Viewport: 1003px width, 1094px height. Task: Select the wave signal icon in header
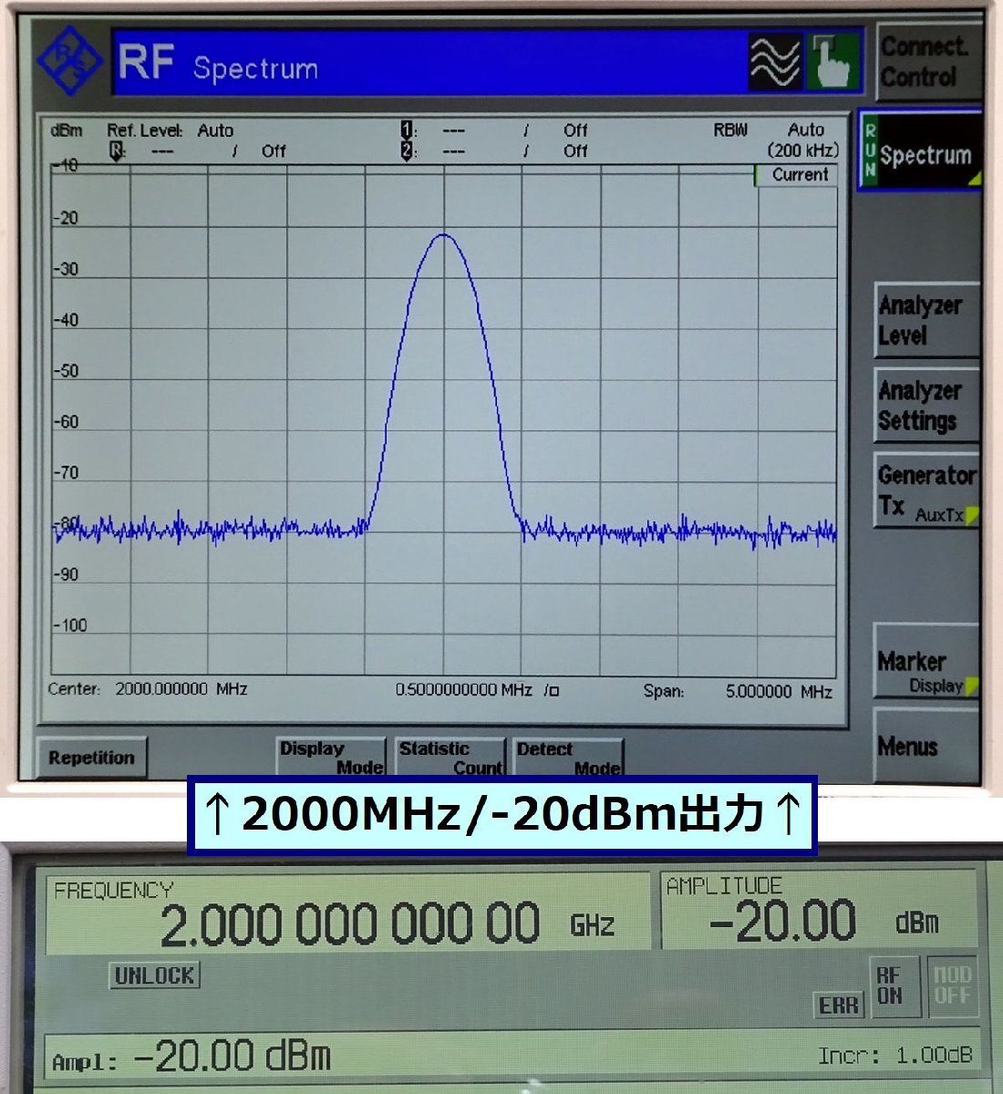coord(775,63)
